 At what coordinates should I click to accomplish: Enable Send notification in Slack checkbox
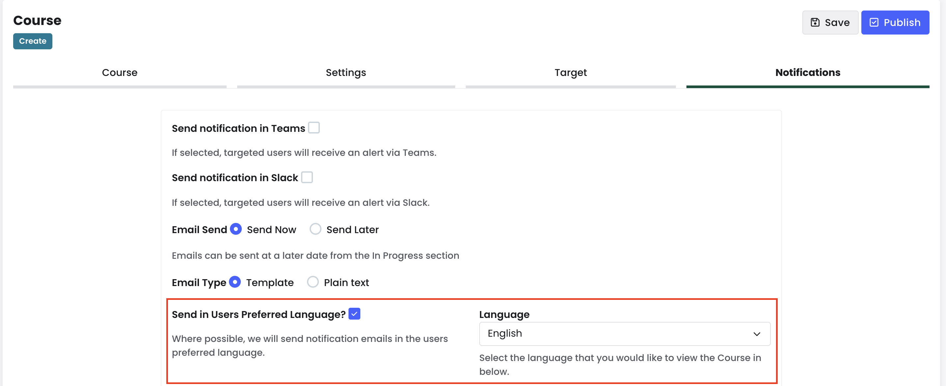pyautogui.click(x=307, y=177)
